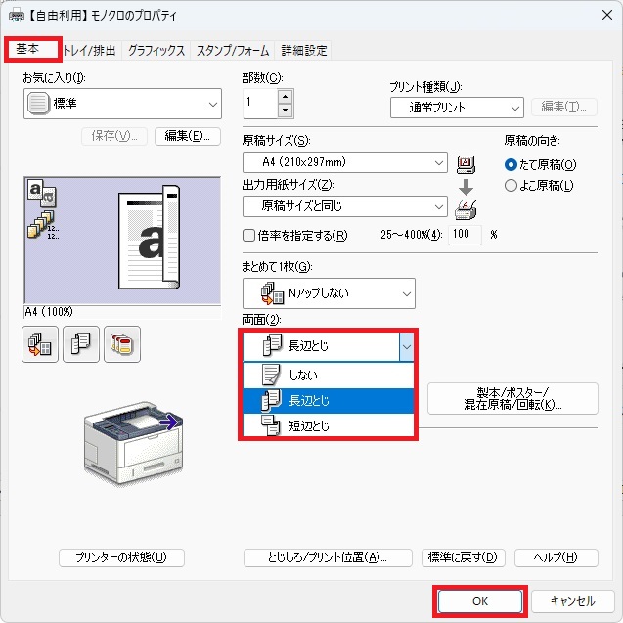
Task: Enable 倍率を指定する checkbox
Action: (x=295, y=235)
